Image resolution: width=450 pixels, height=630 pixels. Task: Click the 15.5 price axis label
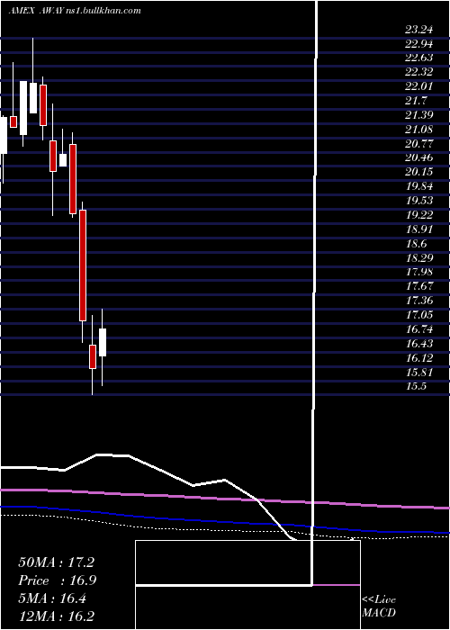416,386
